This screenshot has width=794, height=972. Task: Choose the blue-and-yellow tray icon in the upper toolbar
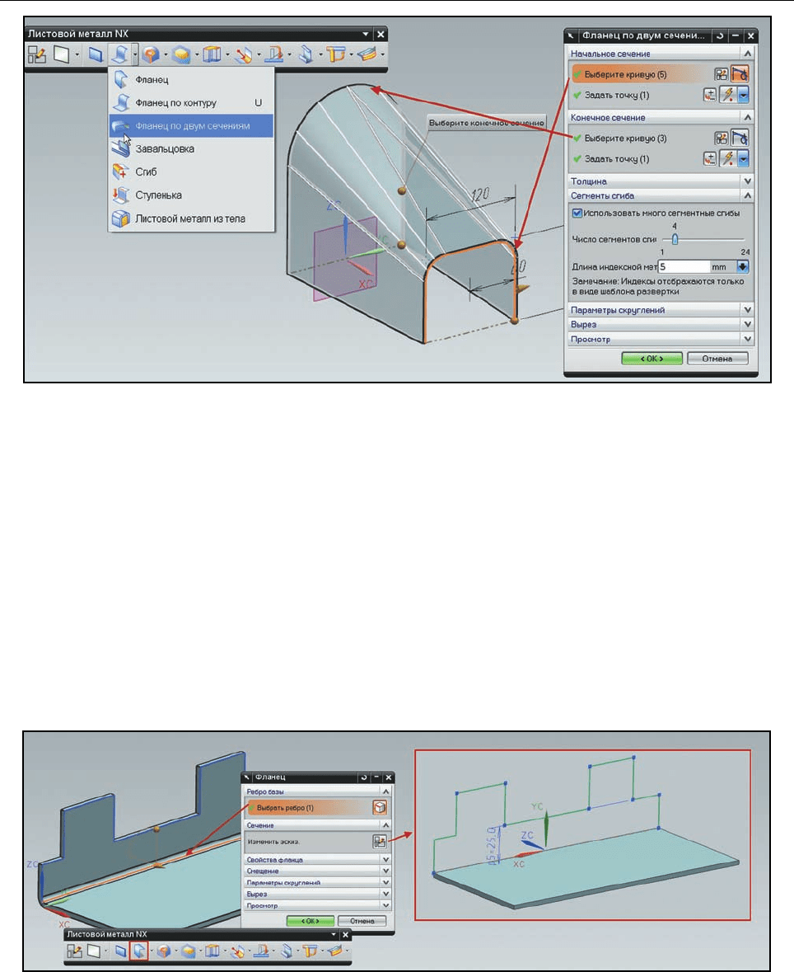click(x=367, y=54)
